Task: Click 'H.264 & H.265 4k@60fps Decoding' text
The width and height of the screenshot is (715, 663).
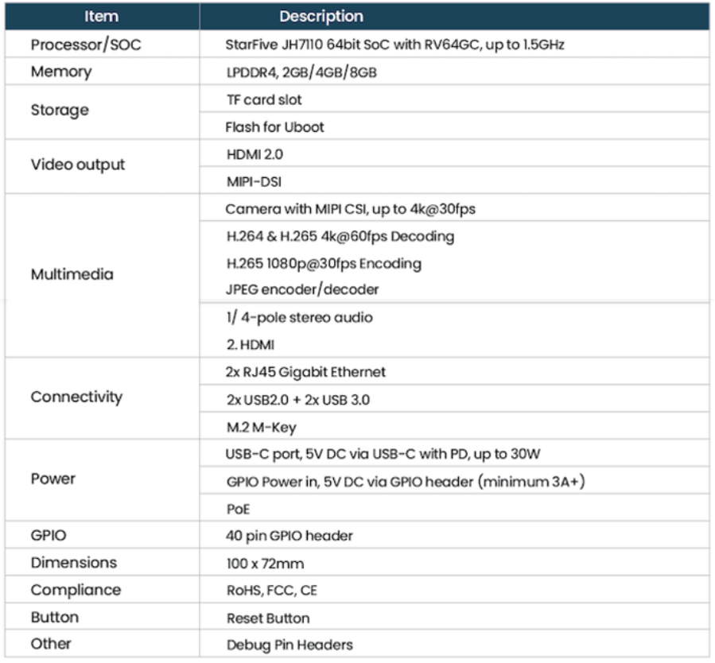Action: (x=340, y=236)
